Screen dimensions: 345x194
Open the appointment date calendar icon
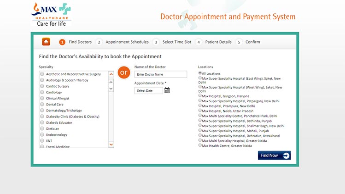click(167, 90)
